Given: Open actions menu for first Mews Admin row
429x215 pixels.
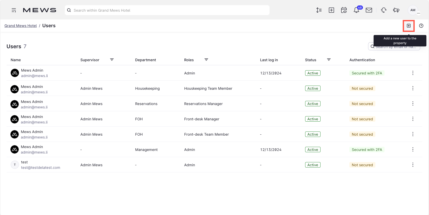Looking at the screenshot, I should coord(413,73).
